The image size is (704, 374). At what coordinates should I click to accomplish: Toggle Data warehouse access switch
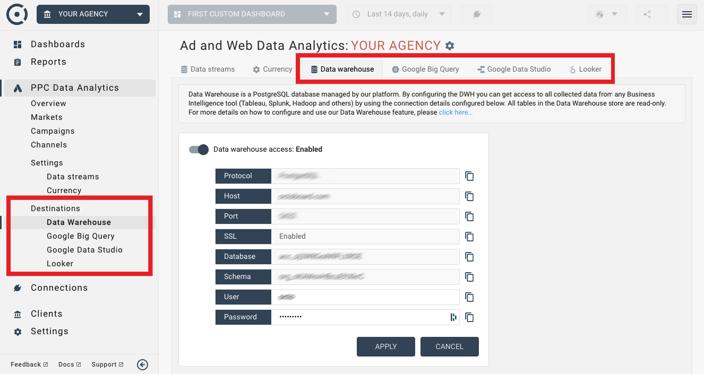coord(199,150)
